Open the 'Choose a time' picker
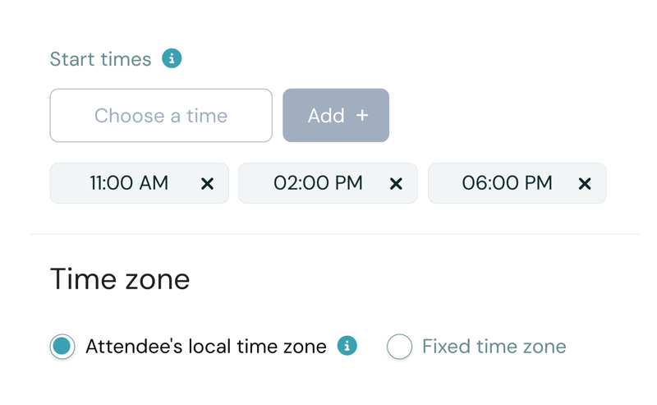Viewport: 657px width, 405px height. (x=161, y=116)
